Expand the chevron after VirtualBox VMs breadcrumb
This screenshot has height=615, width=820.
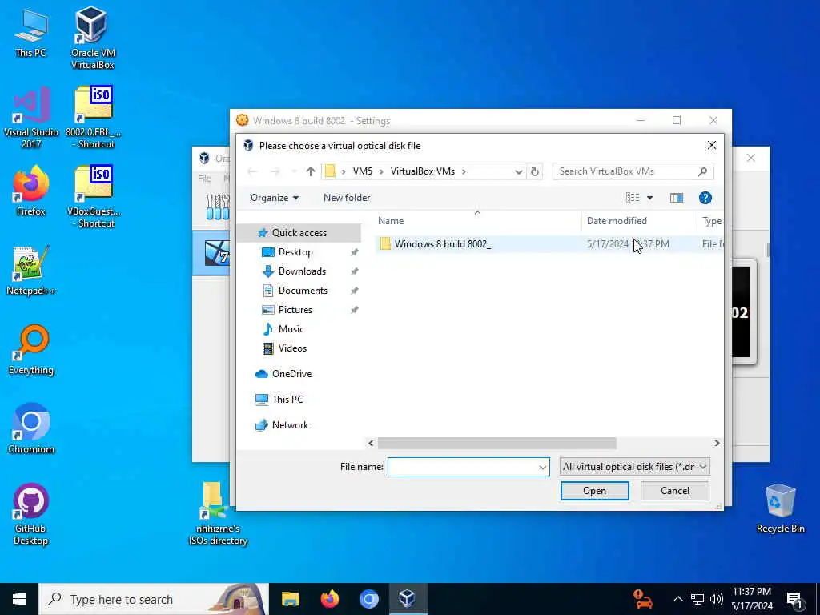coord(464,171)
